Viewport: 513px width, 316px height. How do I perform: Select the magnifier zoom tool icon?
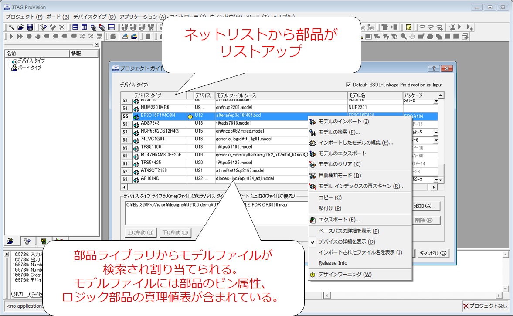404,36
